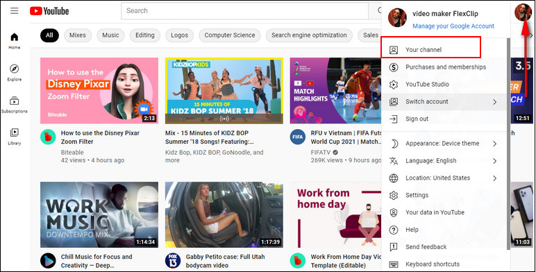Select the Search engine optimization chip
Viewport: 536px width, 272px height.
tap(309, 35)
